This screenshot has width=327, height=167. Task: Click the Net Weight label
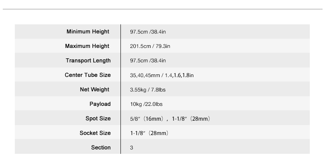point(94,89)
